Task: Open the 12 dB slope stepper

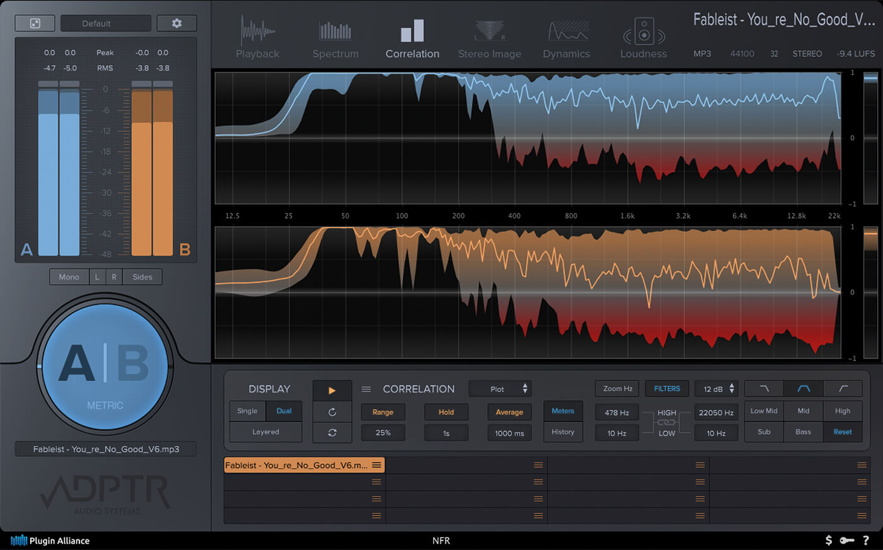Action: coord(716,388)
